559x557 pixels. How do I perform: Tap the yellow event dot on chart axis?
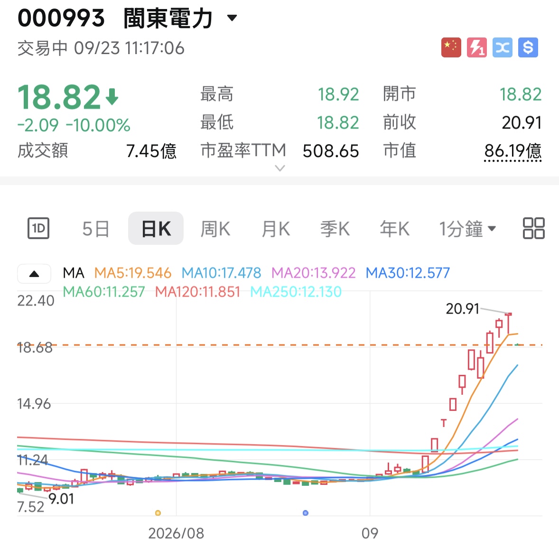[158, 513]
